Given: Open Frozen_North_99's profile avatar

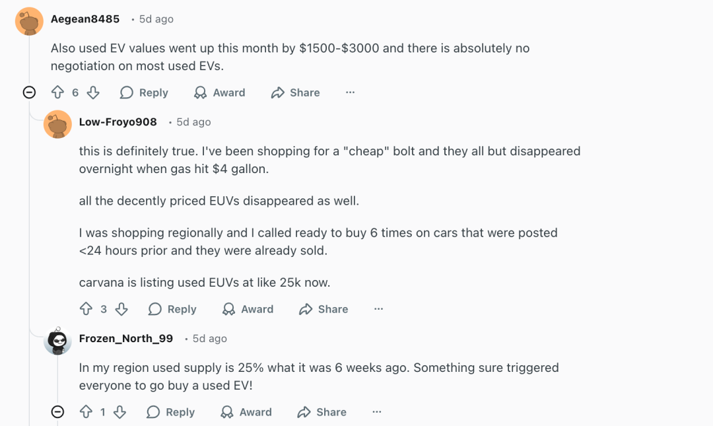Looking at the screenshot, I should (x=57, y=341).
